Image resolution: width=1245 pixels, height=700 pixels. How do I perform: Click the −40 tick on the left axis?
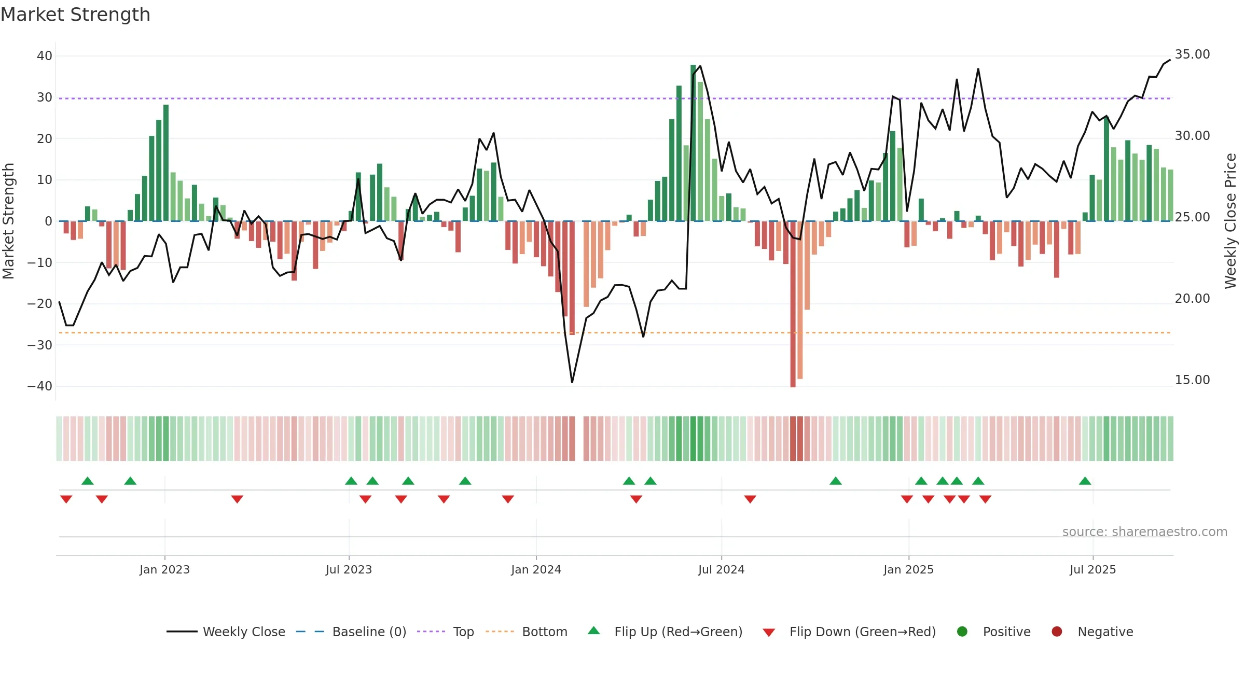[40, 386]
